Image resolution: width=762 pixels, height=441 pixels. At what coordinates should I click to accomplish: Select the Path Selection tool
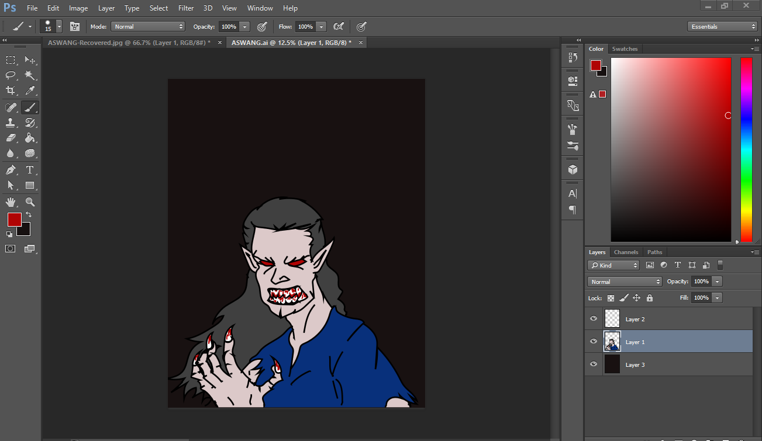tap(11, 185)
